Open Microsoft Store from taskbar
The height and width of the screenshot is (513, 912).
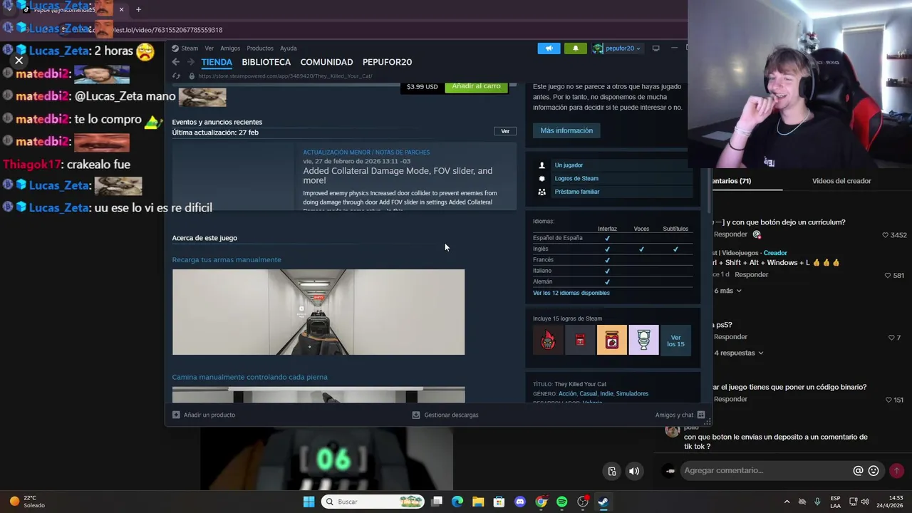tap(499, 502)
